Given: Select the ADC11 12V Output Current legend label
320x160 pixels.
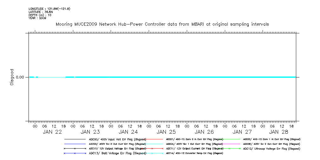Looking at the screenshot, I should (194, 149).
